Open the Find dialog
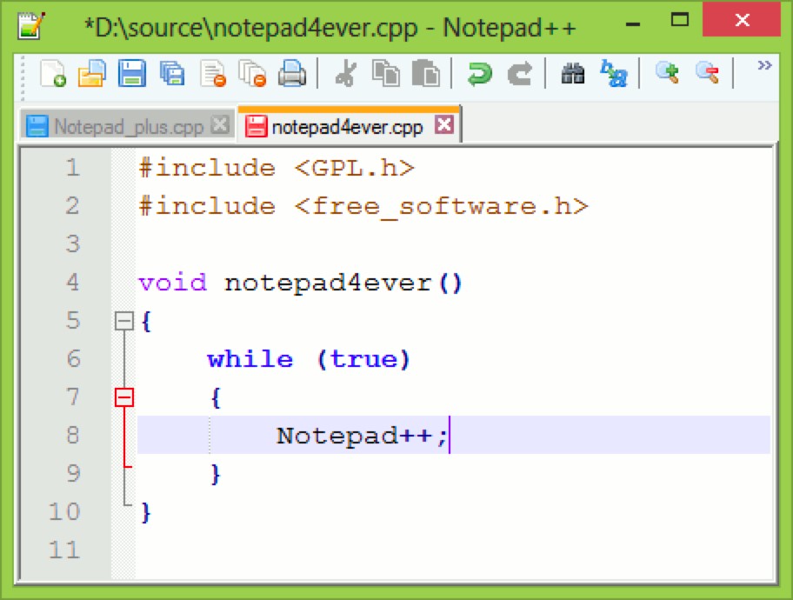Image resolution: width=793 pixels, height=600 pixels. coord(572,75)
